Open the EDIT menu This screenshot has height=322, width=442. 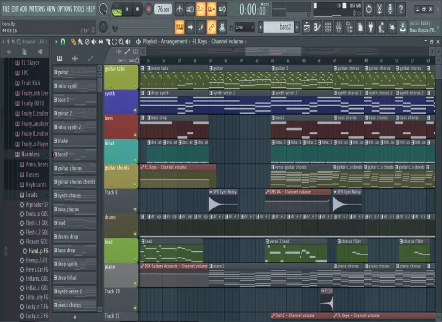pyautogui.click(x=15, y=9)
